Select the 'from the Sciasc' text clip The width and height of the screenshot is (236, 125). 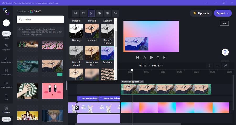coord(109,98)
